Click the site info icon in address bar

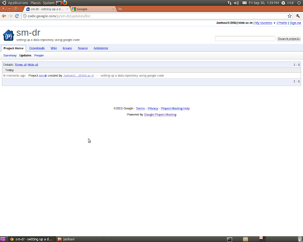tap(25, 16)
